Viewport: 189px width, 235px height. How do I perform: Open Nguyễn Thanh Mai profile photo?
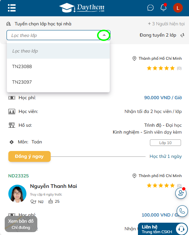pyautogui.click(x=17, y=194)
